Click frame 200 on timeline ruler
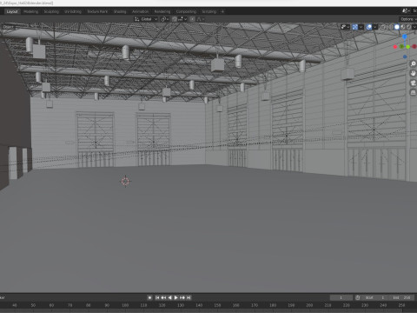 click(x=309, y=305)
